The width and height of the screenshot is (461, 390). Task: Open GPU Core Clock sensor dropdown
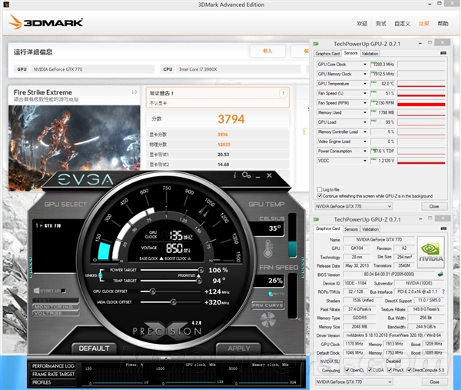[365, 65]
